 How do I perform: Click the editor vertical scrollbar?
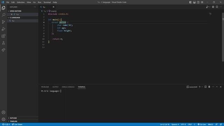pos(223,37)
